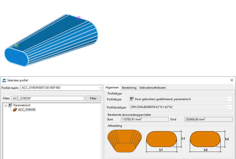Click the Profieltype parametric icon
Image resolution: width=236 pixels, height=159 pixels.
pos(132,99)
